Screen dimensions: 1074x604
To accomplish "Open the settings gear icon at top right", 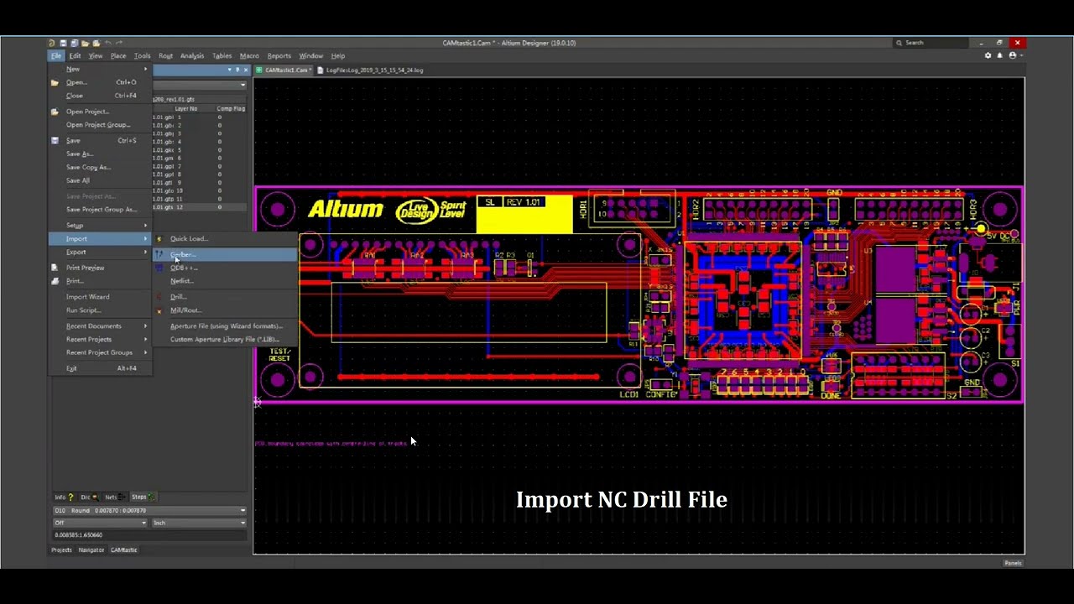I will click(x=988, y=55).
